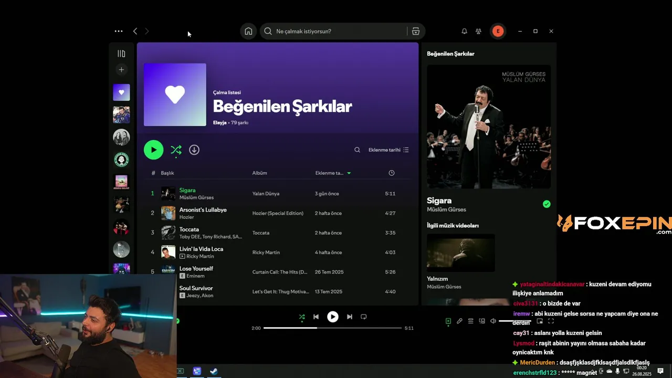Select the 'Soul Survivor' track
The image size is (672, 378).
196,288
